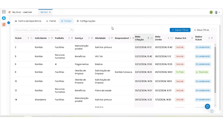Click the ticket search input field
223x125 pixels.
pos(42,30)
